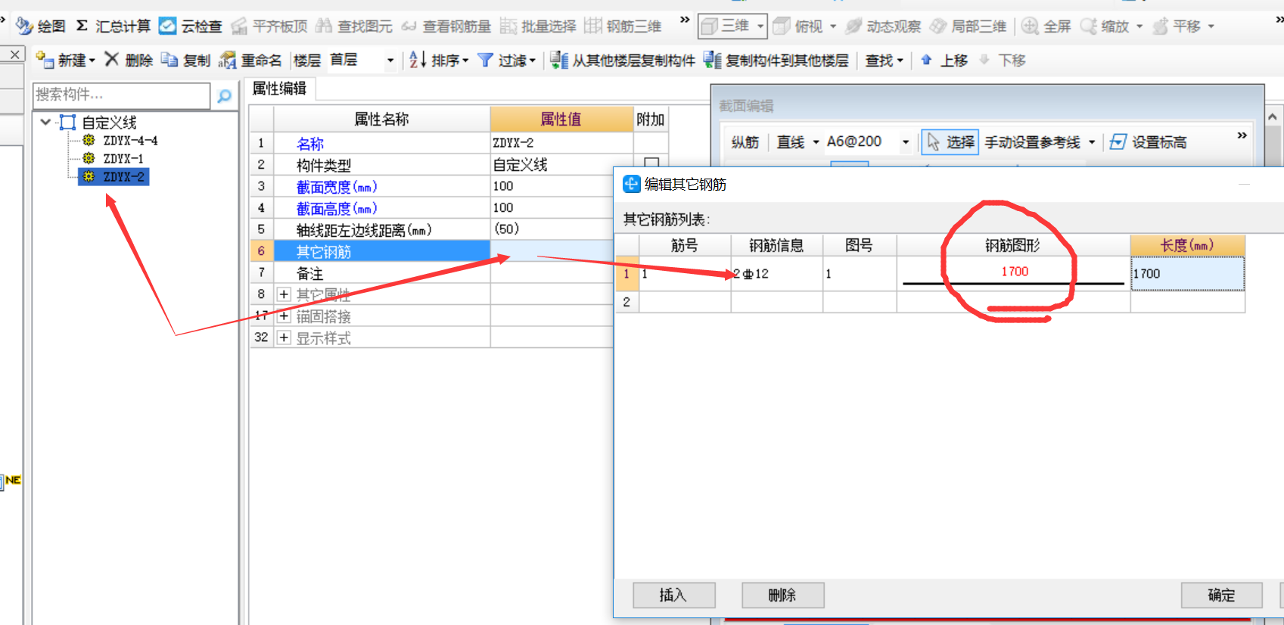Click 其它钢筋 property value cell
Screen dimensions: 1284x625
(552, 250)
